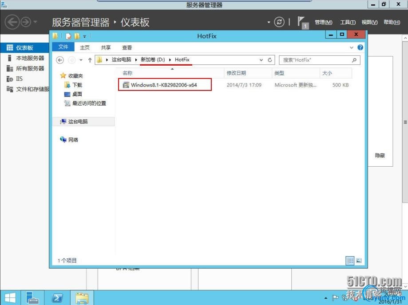This screenshot has width=408, height=305.
Task: Open File Explorer from the taskbar
Action: pos(82,298)
